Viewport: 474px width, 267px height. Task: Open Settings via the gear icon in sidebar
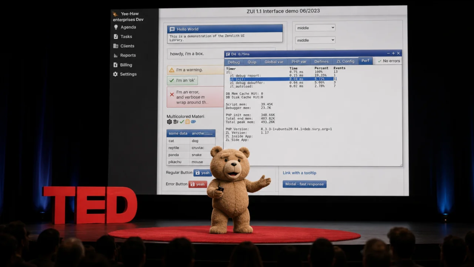click(x=116, y=74)
